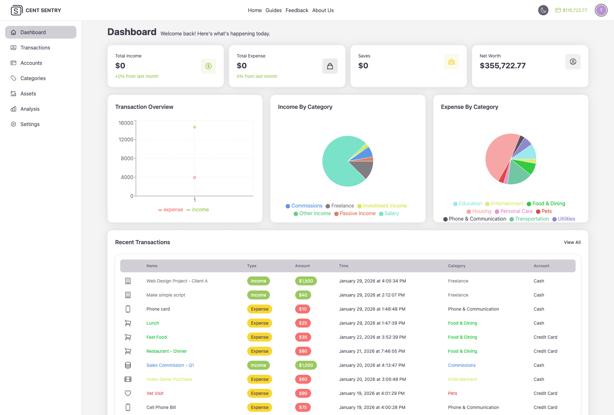Open the Guides navigation link
The width and height of the screenshot is (614, 415).
click(273, 10)
